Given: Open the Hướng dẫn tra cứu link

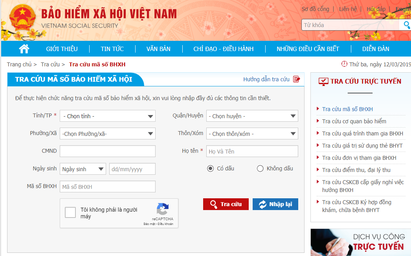Looking at the screenshot, I should (x=266, y=79).
